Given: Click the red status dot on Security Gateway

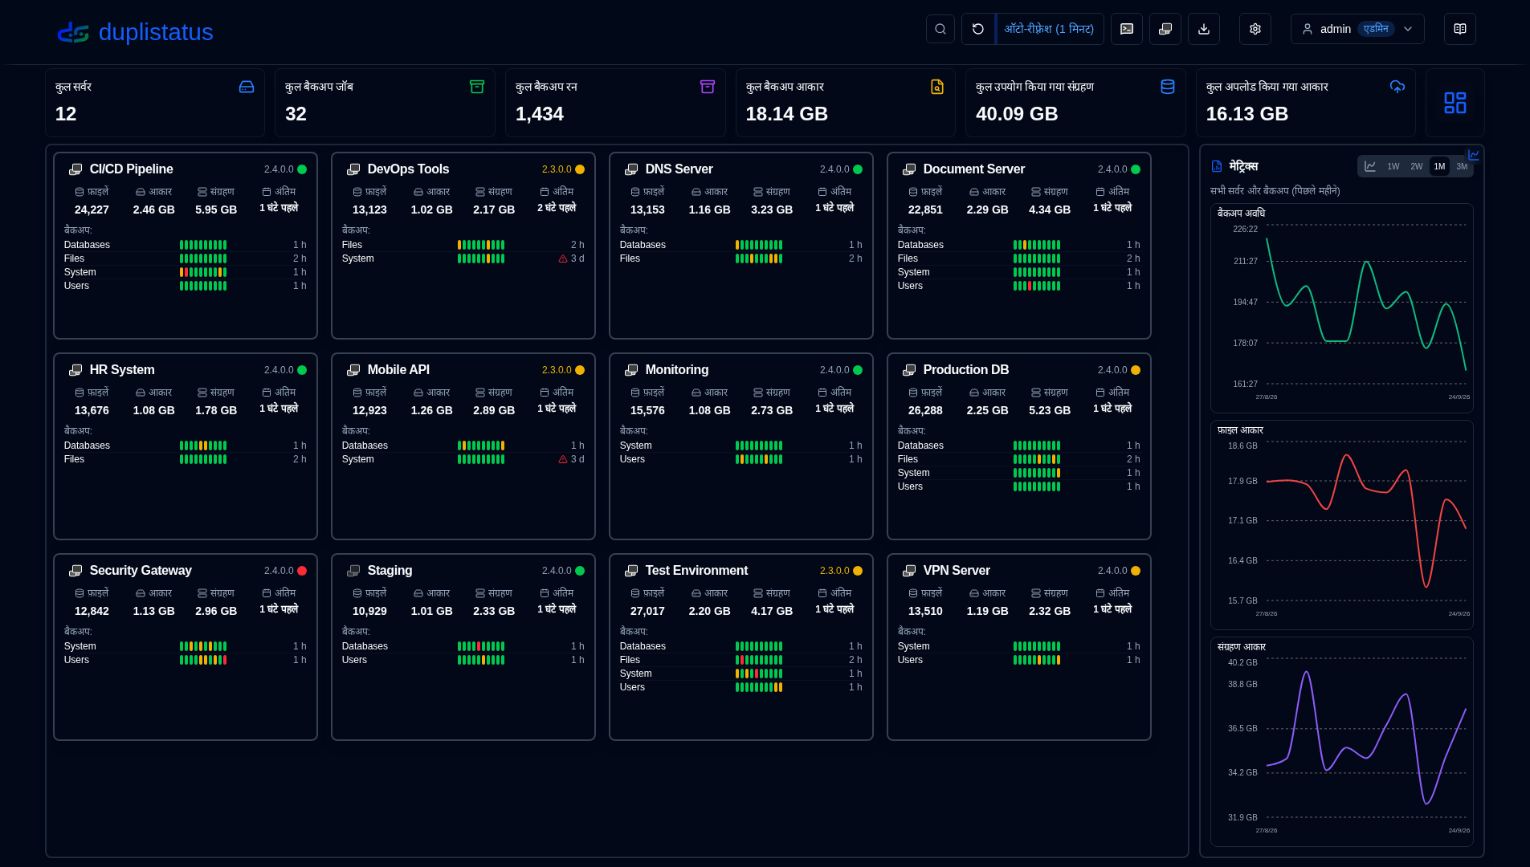Looking at the screenshot, I should (302, 571).
